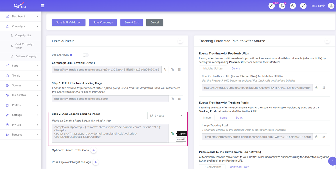The height and width of the screenshot is (169, 336).
Task: Expand Pass Keyword/Target to Page
Action: pos(96,162)
